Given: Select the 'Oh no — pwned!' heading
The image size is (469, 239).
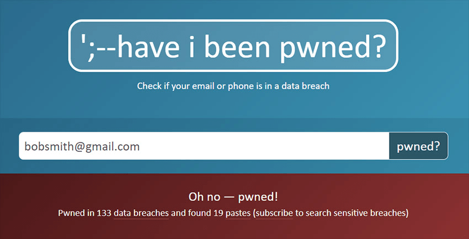Looking at the screenshot, I should [x=233, y=197].
